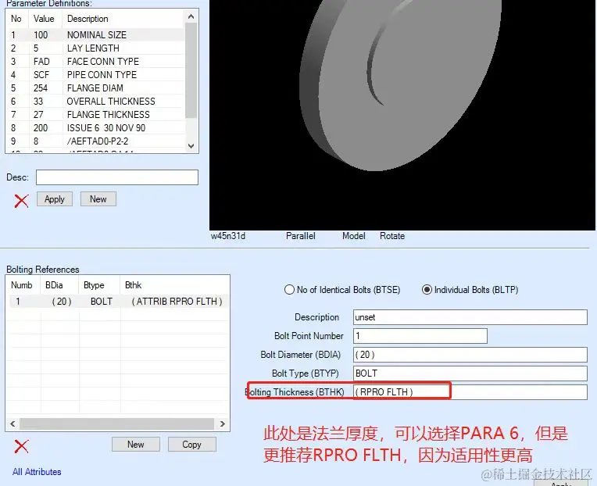Click the No column header
Screen dimensions: 597x486
point(16,19)
